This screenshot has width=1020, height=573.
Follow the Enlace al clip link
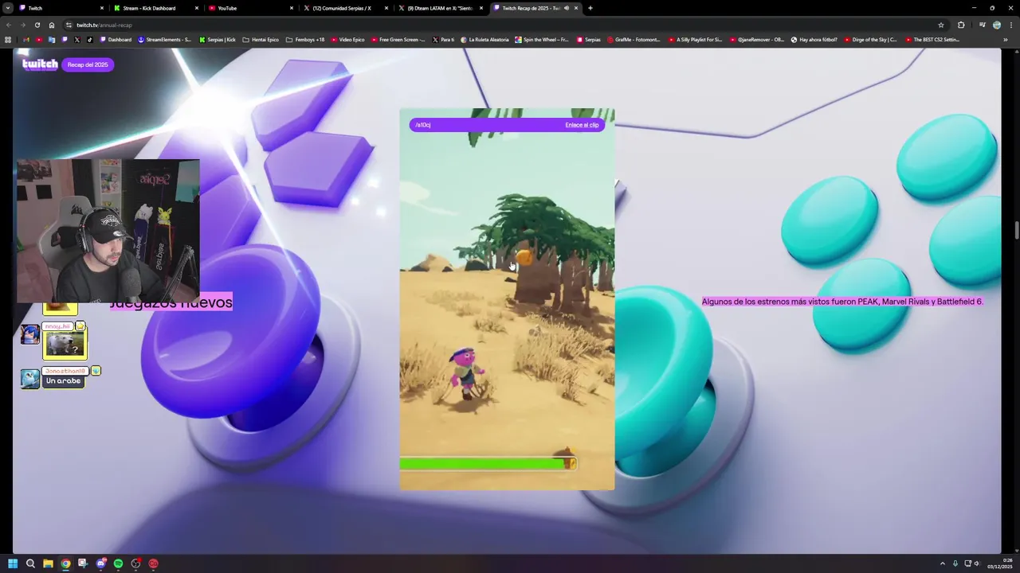point(582,125)
